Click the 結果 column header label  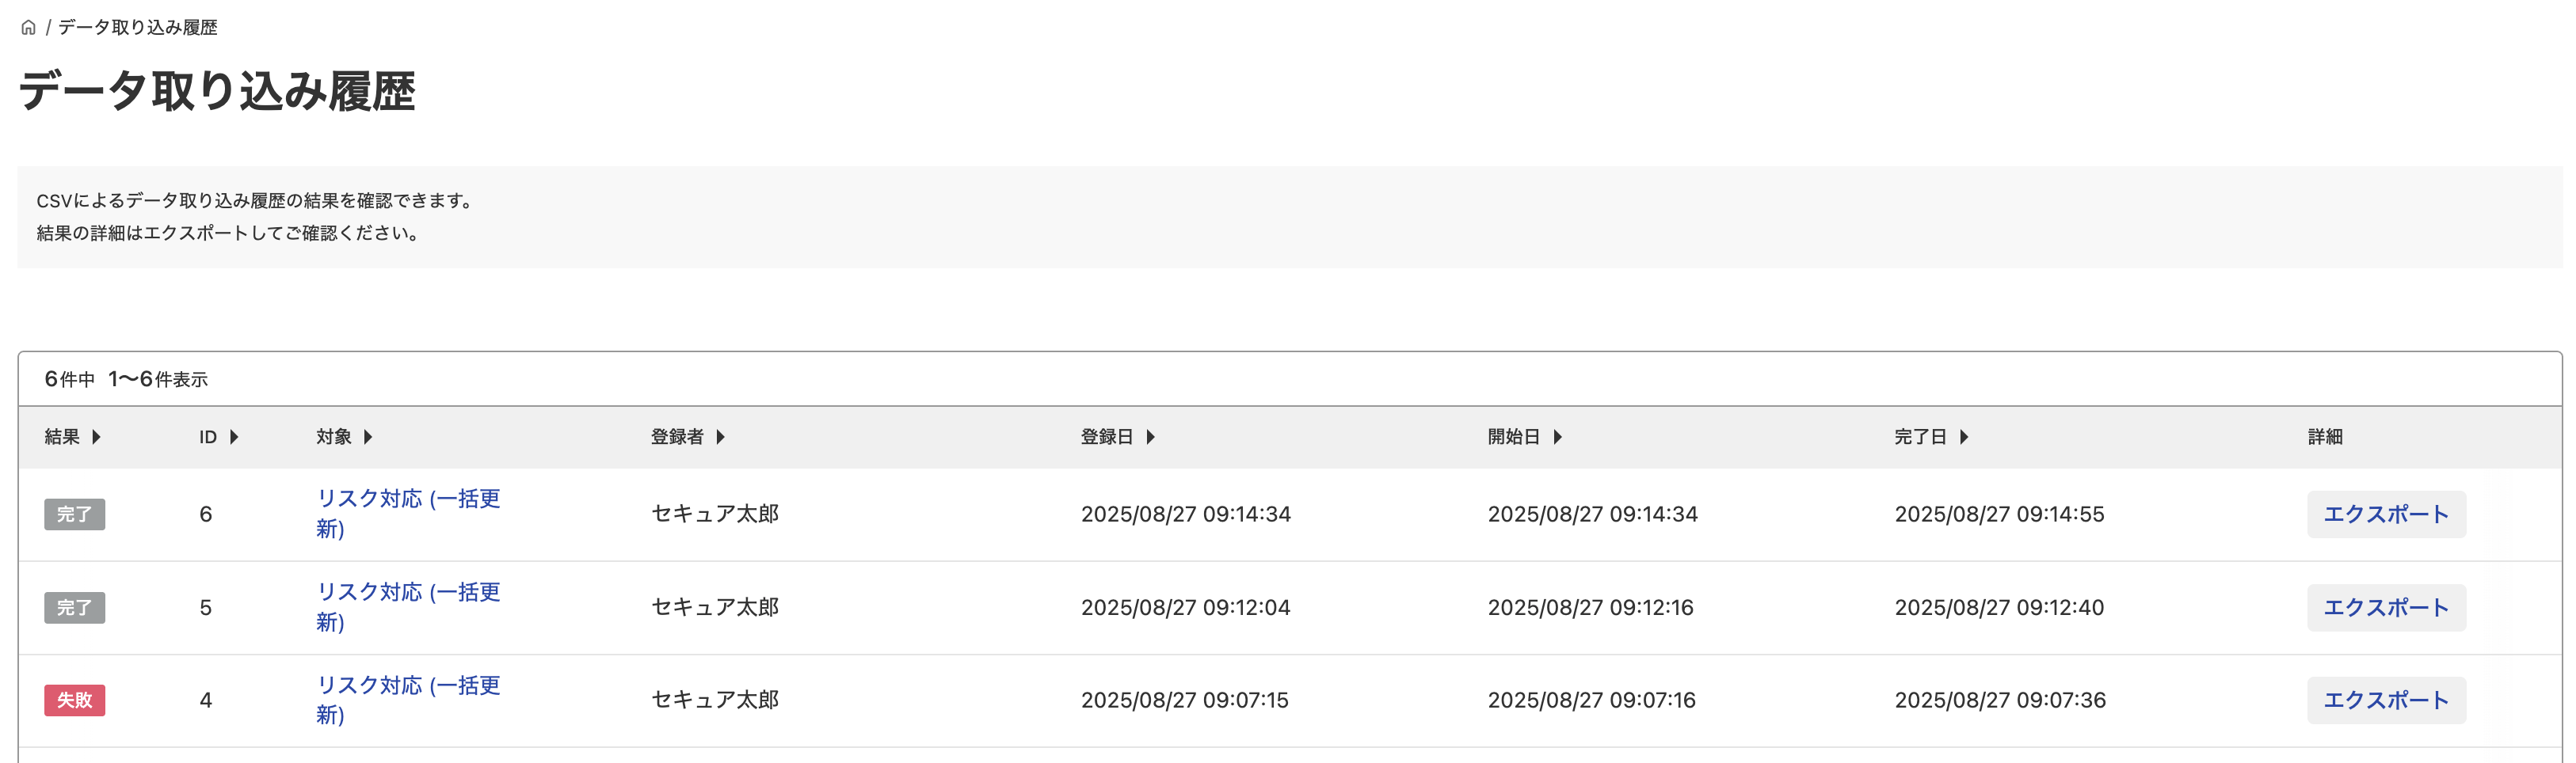tap(62, 436)
